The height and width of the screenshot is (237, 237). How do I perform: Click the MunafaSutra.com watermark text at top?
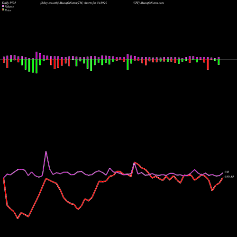pos(148,3)
